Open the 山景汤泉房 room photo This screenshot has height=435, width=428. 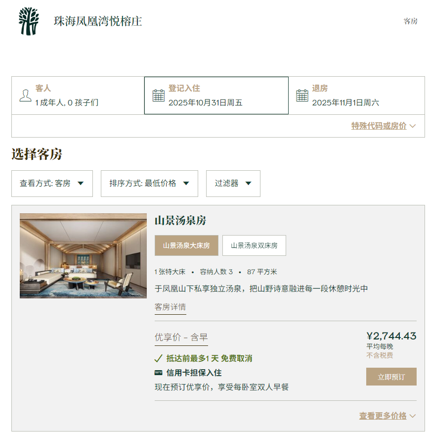pos(83,256)
